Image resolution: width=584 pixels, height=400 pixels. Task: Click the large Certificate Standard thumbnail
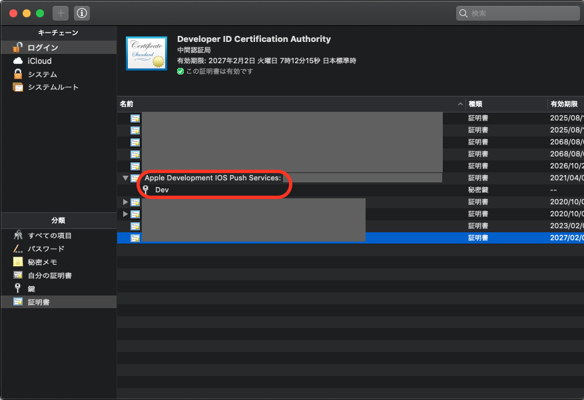pos(146,53)
